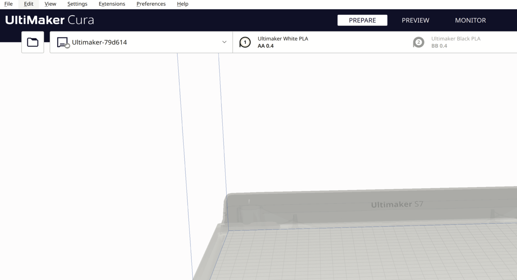
Task: Click the extruder 1 circle icon
Action: [x=245, y=42]
